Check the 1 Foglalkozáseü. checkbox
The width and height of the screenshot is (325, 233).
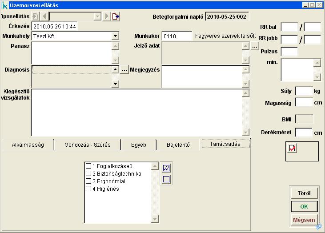click(88, 166)
